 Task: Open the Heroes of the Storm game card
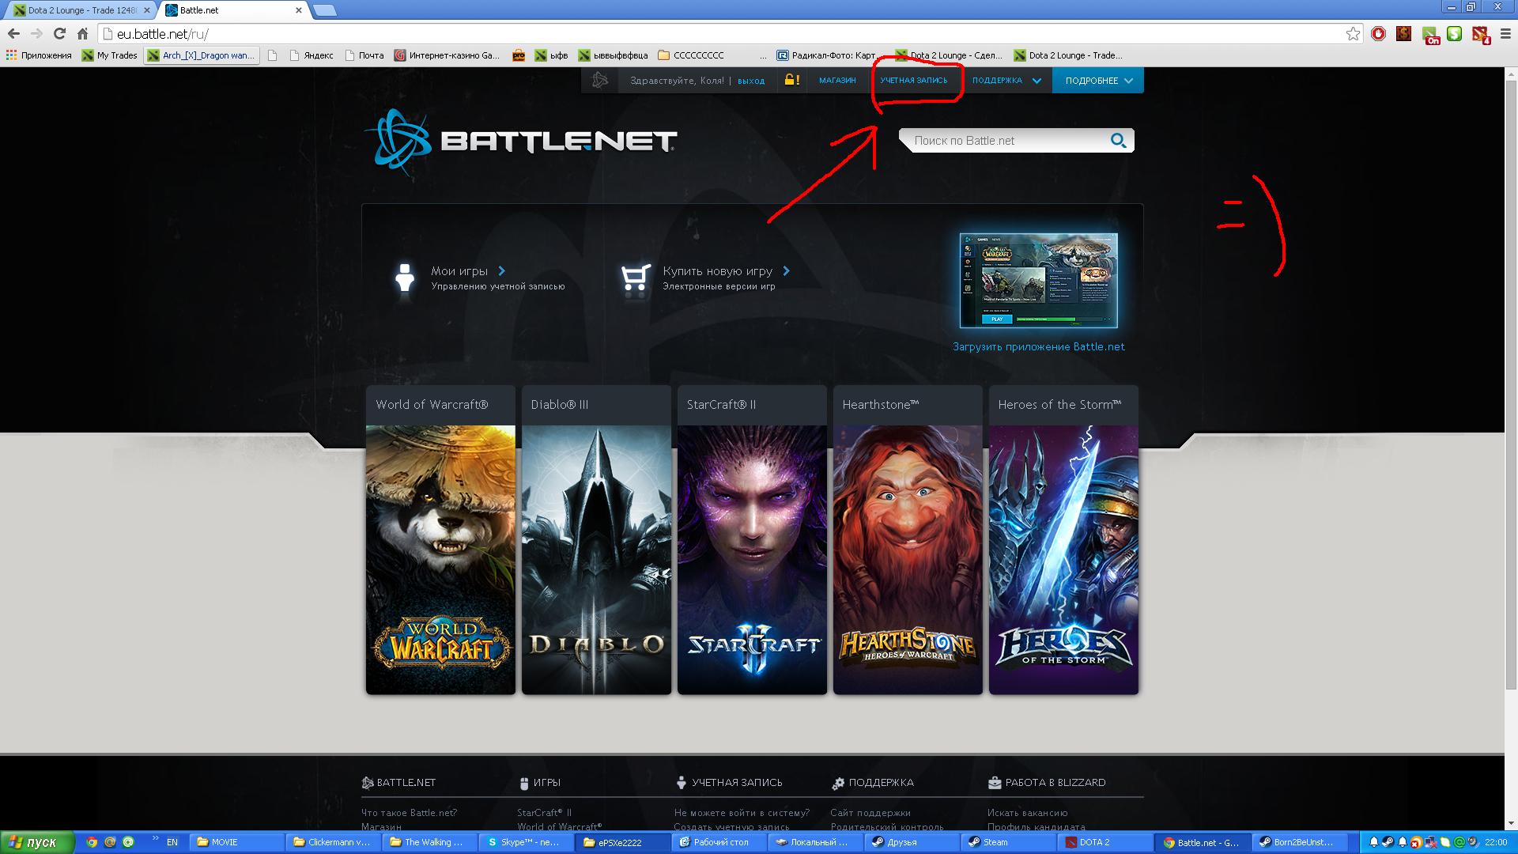1063,540
